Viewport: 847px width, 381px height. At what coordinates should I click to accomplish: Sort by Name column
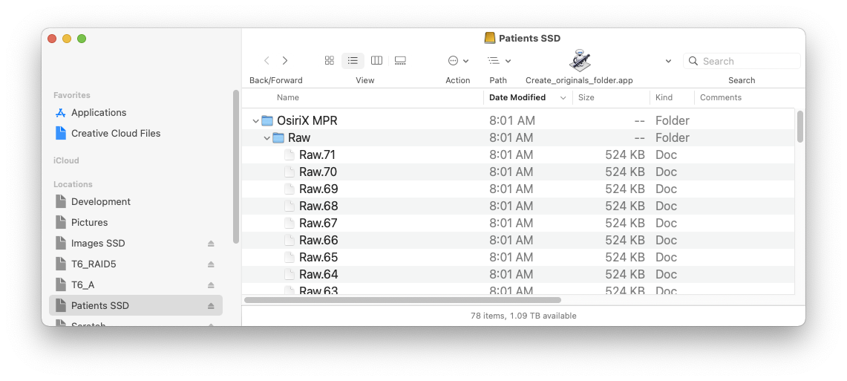pos(288,97)
